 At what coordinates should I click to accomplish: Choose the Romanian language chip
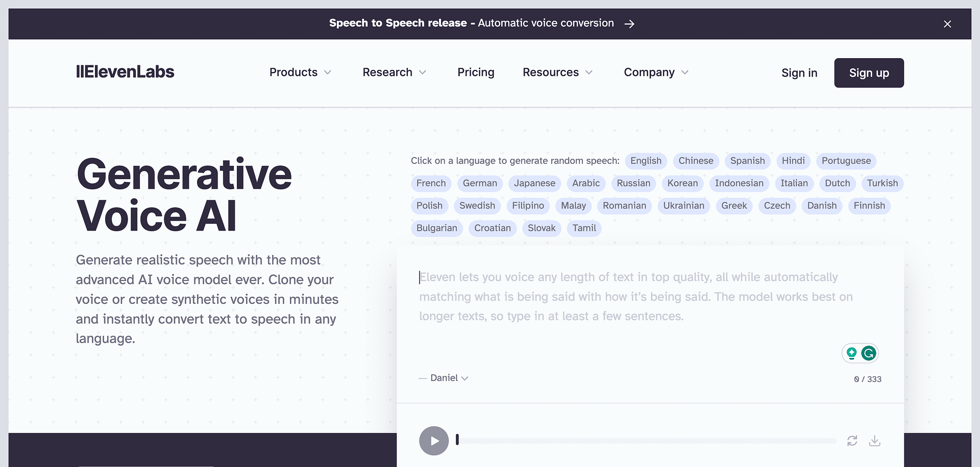624,205
